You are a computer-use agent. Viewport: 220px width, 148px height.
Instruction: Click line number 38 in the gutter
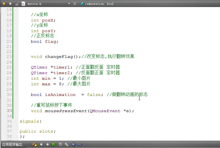[x=9, y=136]
